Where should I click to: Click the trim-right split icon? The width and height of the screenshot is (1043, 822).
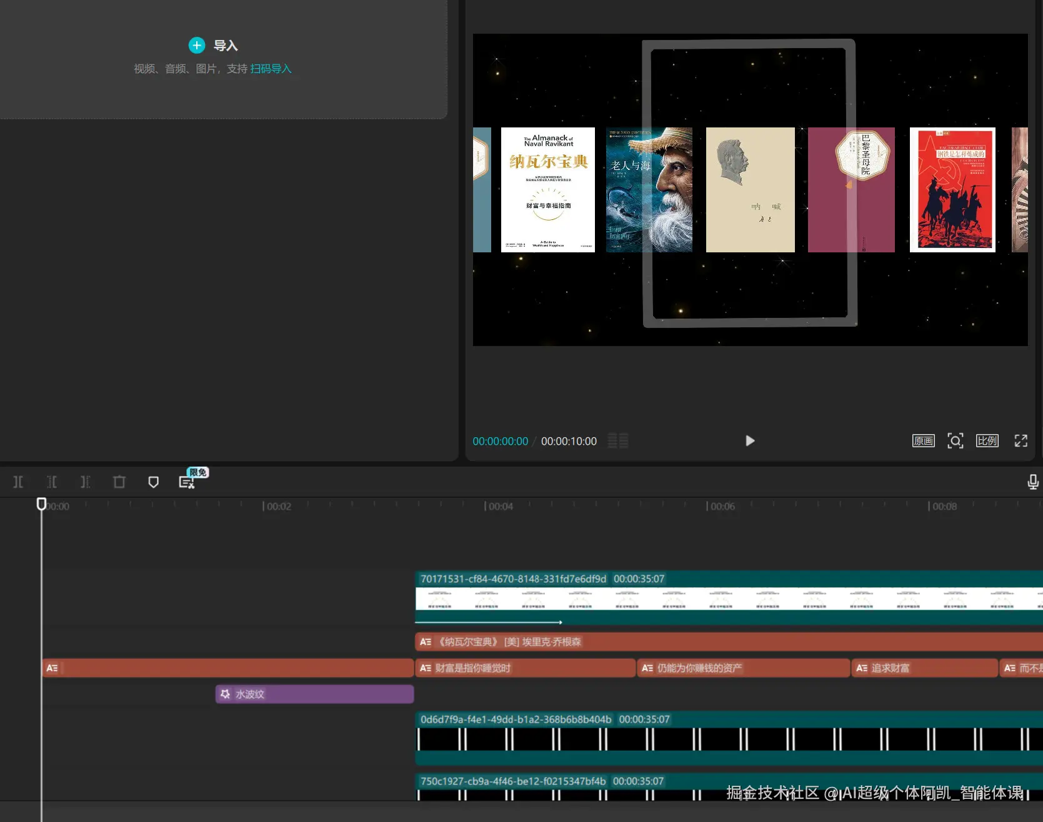coord(86,482)
